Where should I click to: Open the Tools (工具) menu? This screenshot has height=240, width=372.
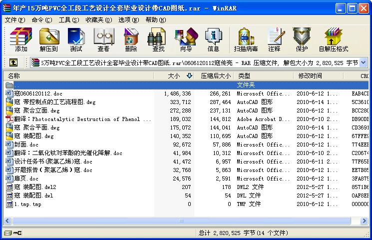tap(68, 20)
